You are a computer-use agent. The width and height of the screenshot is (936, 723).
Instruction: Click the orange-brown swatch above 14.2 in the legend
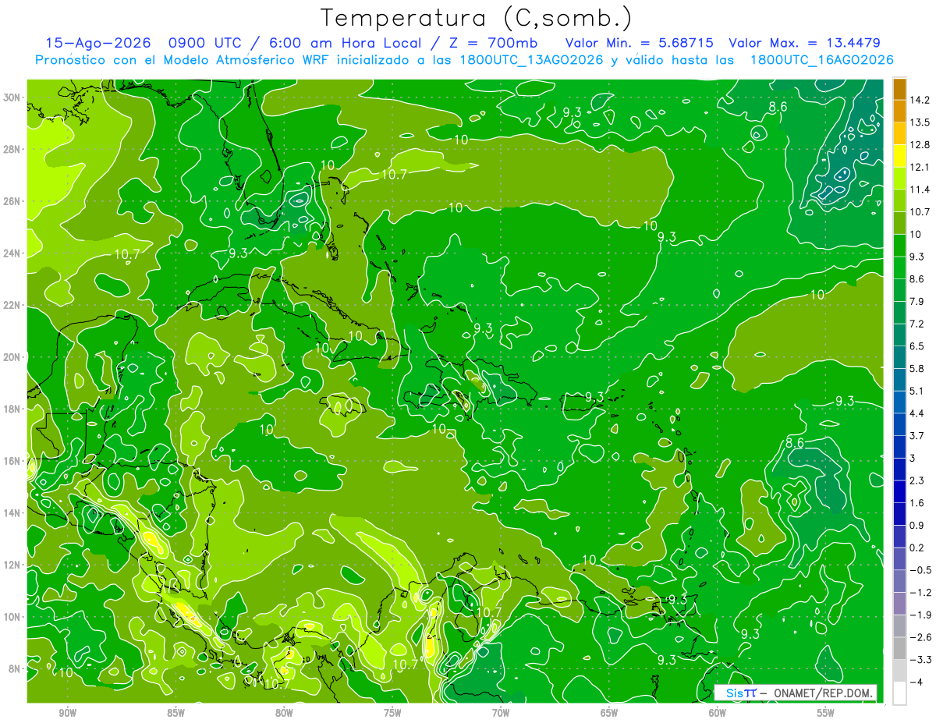tap(899, 89)
